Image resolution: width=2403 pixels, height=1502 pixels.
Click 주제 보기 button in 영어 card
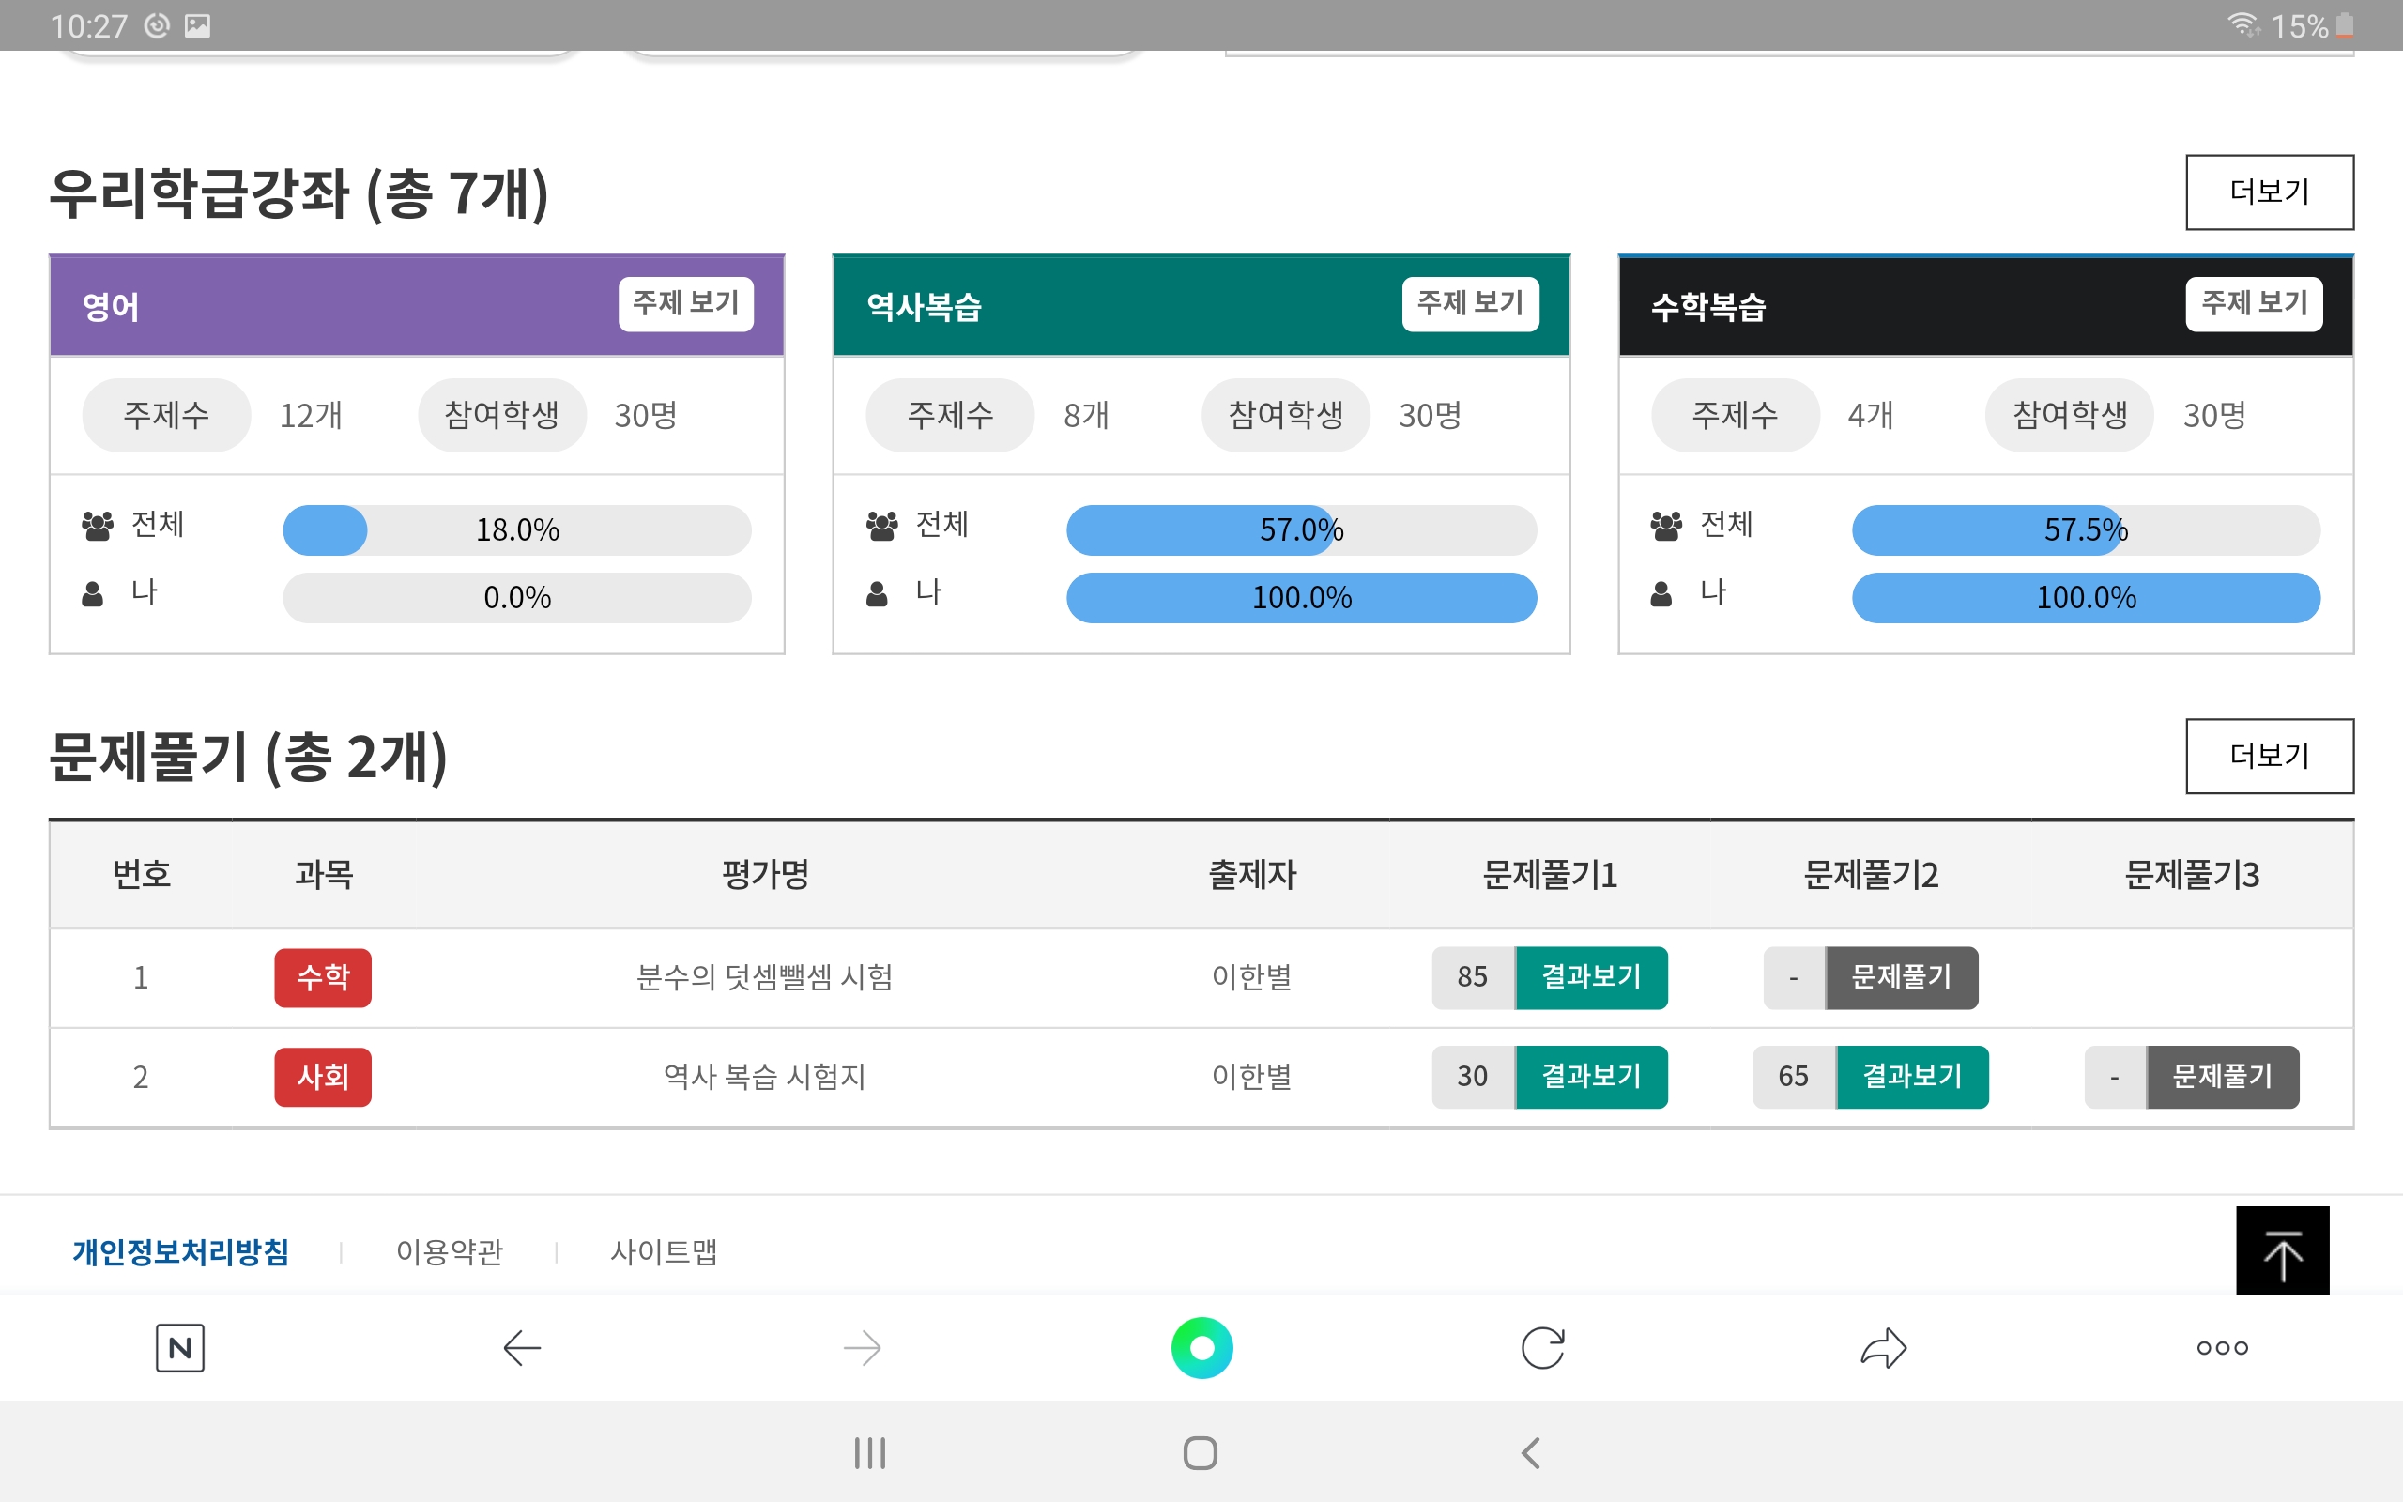(683, 304)
